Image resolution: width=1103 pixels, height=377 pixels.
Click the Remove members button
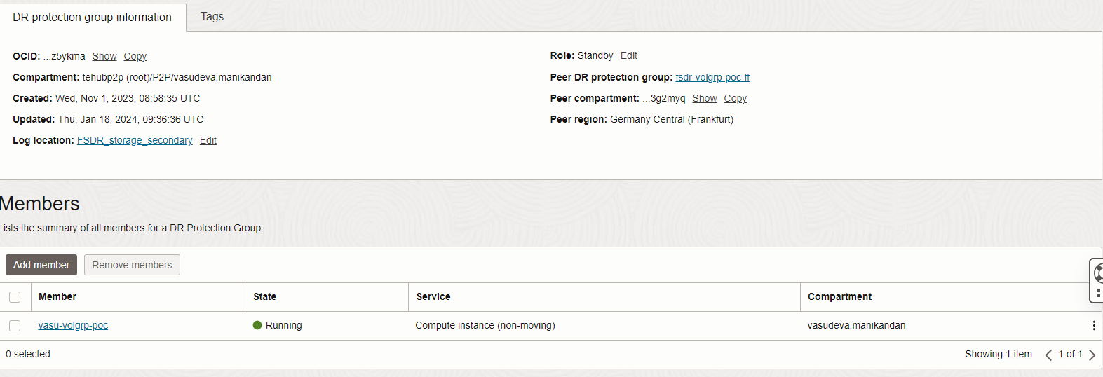132,265
